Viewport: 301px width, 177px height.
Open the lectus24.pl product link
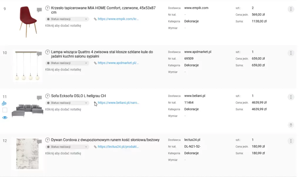[x=118, y=147]
